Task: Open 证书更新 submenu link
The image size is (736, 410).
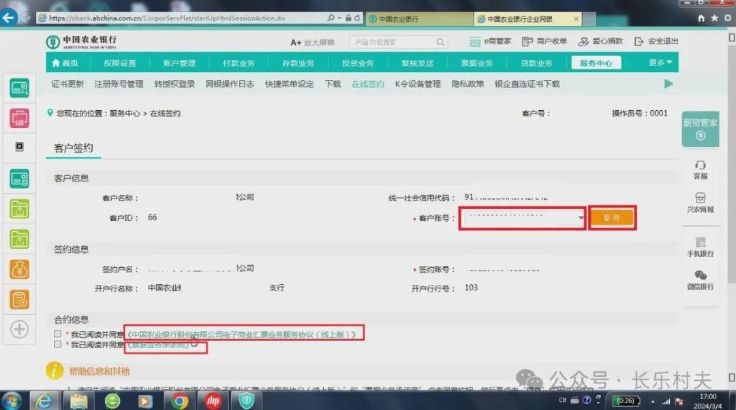Action: (67, 84)
